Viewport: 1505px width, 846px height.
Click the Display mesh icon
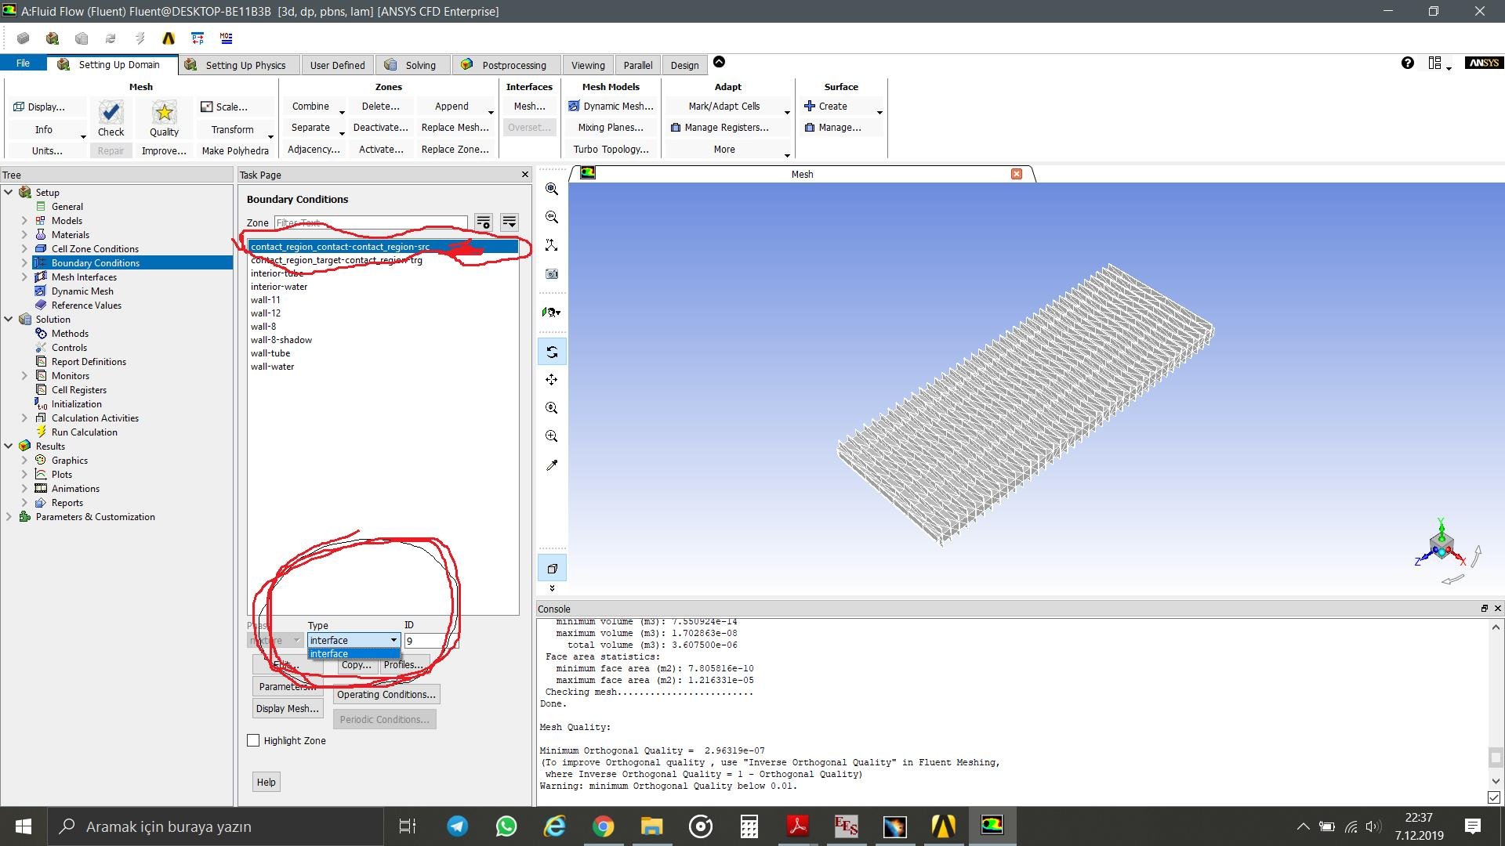pyautogui.click(x=45, y=107)
